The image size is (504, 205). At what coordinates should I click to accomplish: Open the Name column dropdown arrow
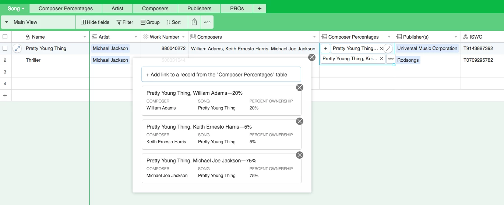tap(85, 37)
